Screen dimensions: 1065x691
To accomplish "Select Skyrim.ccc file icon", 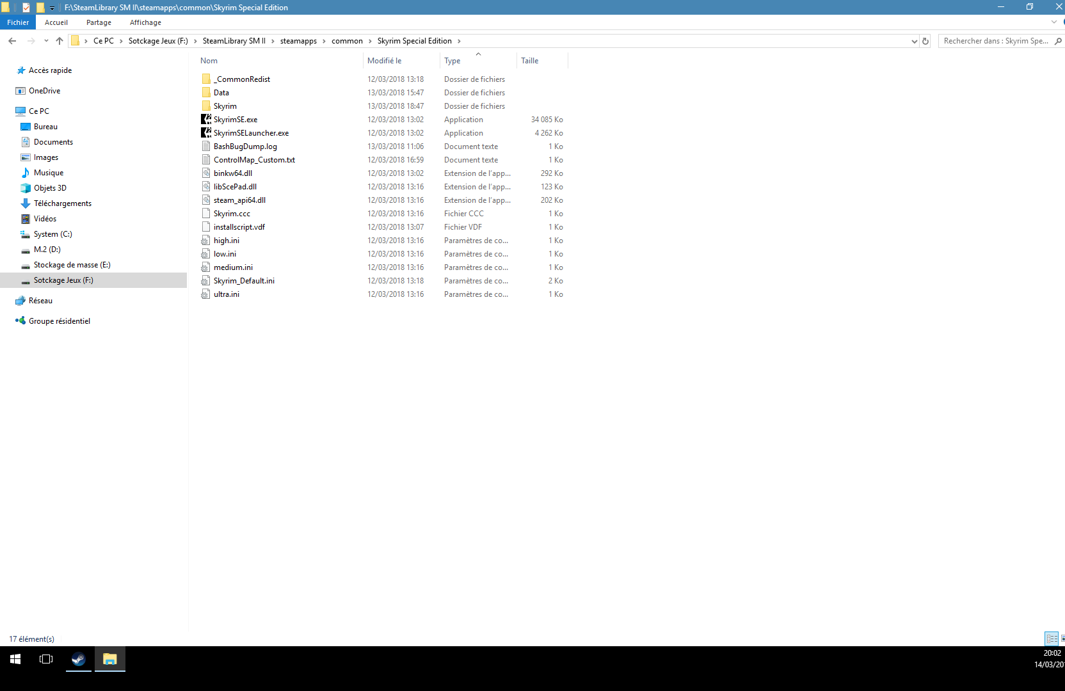I will 206,214.
